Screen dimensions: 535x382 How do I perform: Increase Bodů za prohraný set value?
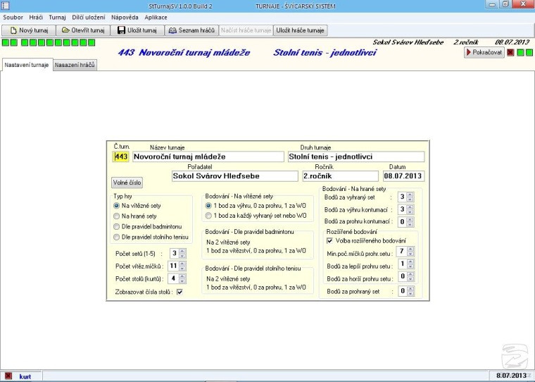coord(411,289)
